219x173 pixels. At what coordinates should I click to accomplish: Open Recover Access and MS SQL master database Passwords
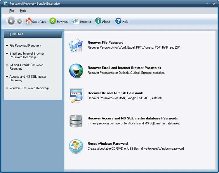click(133, 118)
